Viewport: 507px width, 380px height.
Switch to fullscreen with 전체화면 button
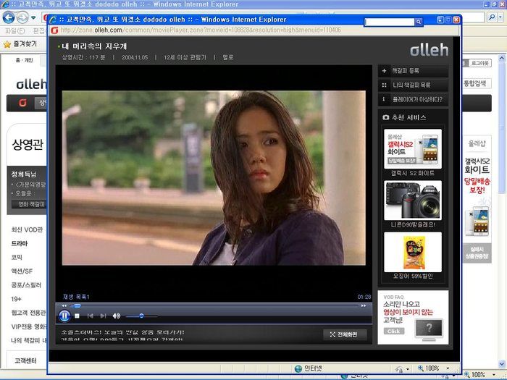pyautogui.click(x=345, y=334)
